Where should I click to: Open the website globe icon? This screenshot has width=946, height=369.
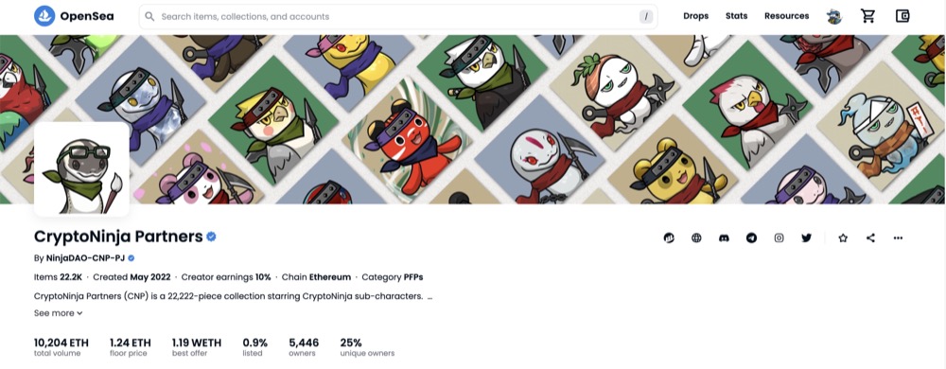pos(696,237)
